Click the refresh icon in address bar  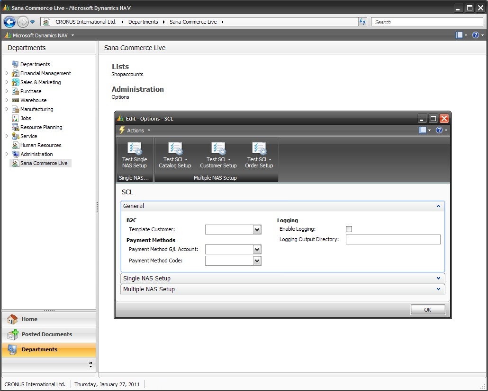click(x=362, y=22)
